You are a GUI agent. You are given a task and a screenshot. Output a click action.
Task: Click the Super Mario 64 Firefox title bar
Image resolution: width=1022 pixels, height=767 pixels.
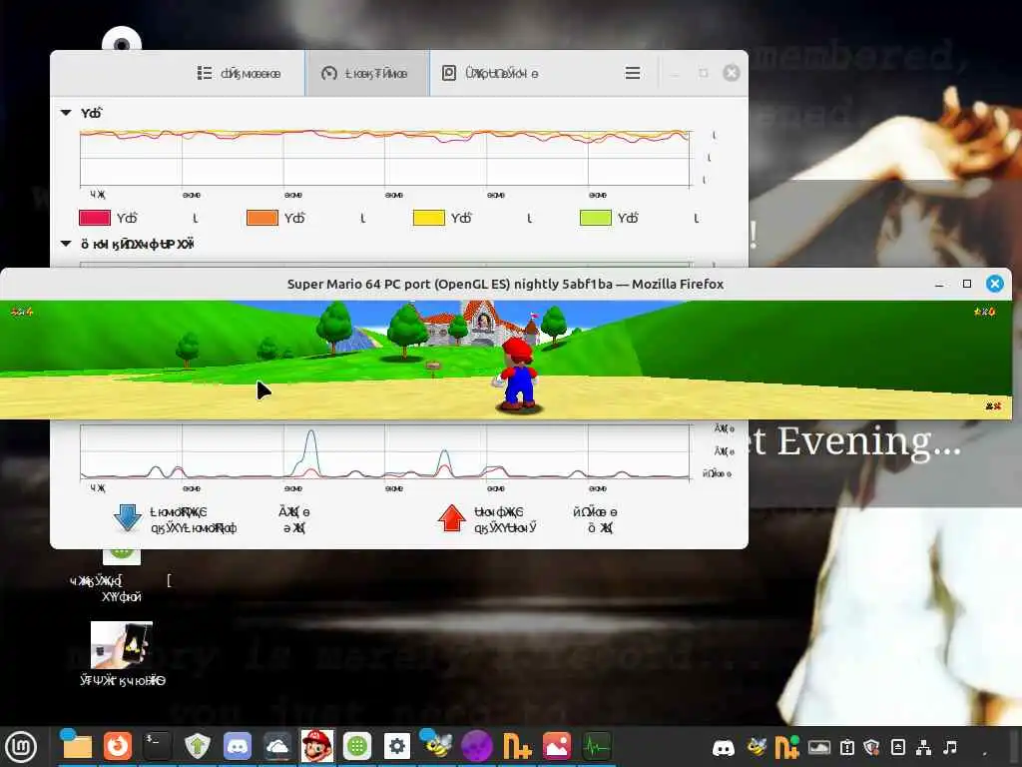[505, 284]
